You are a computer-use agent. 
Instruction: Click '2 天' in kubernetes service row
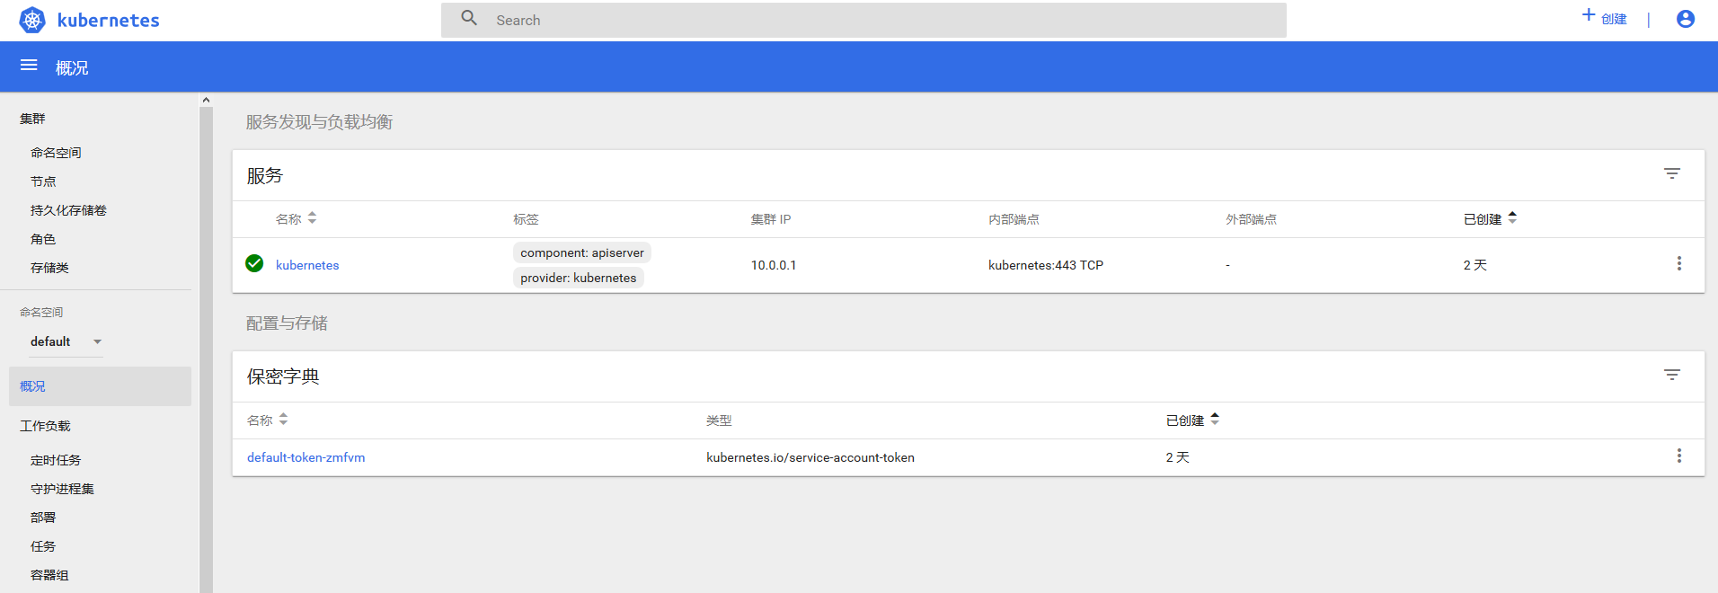[x=1475, y=265]
